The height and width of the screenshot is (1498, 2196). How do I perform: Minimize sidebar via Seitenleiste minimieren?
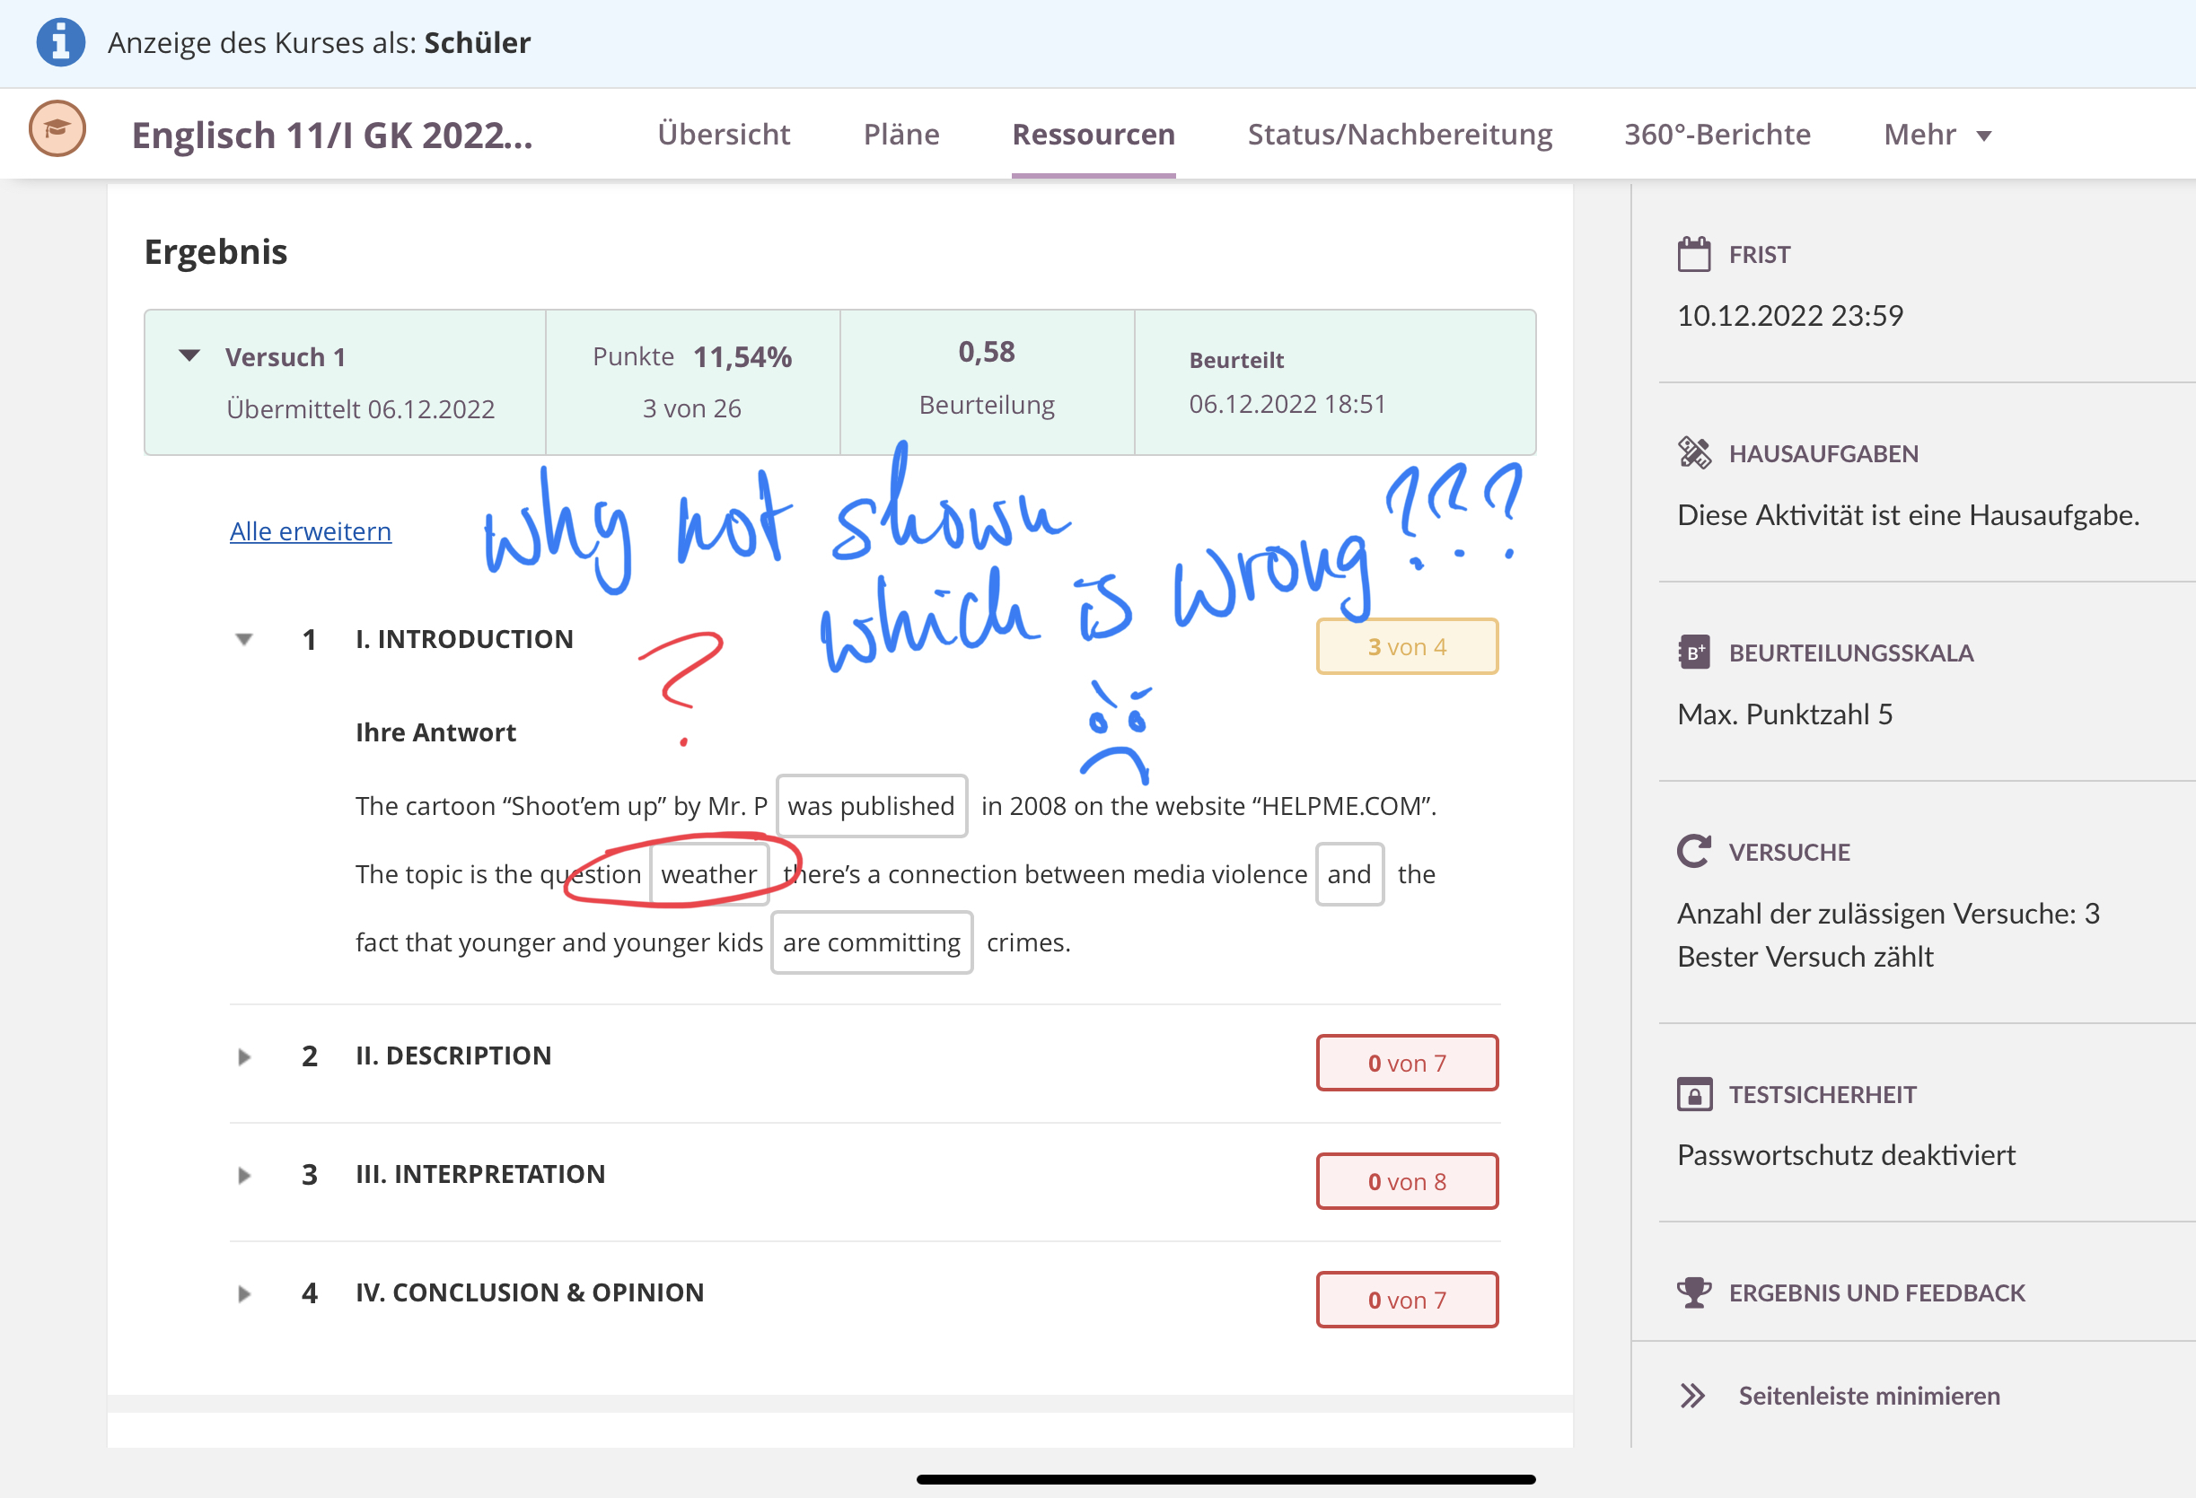(x=1867, y=1395)
